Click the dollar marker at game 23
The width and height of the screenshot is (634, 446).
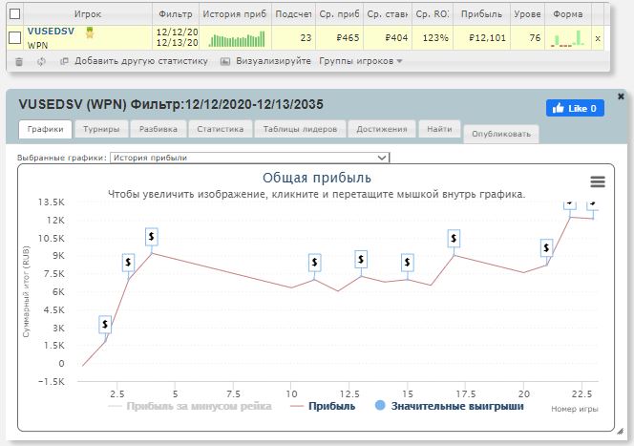[593, 205]
